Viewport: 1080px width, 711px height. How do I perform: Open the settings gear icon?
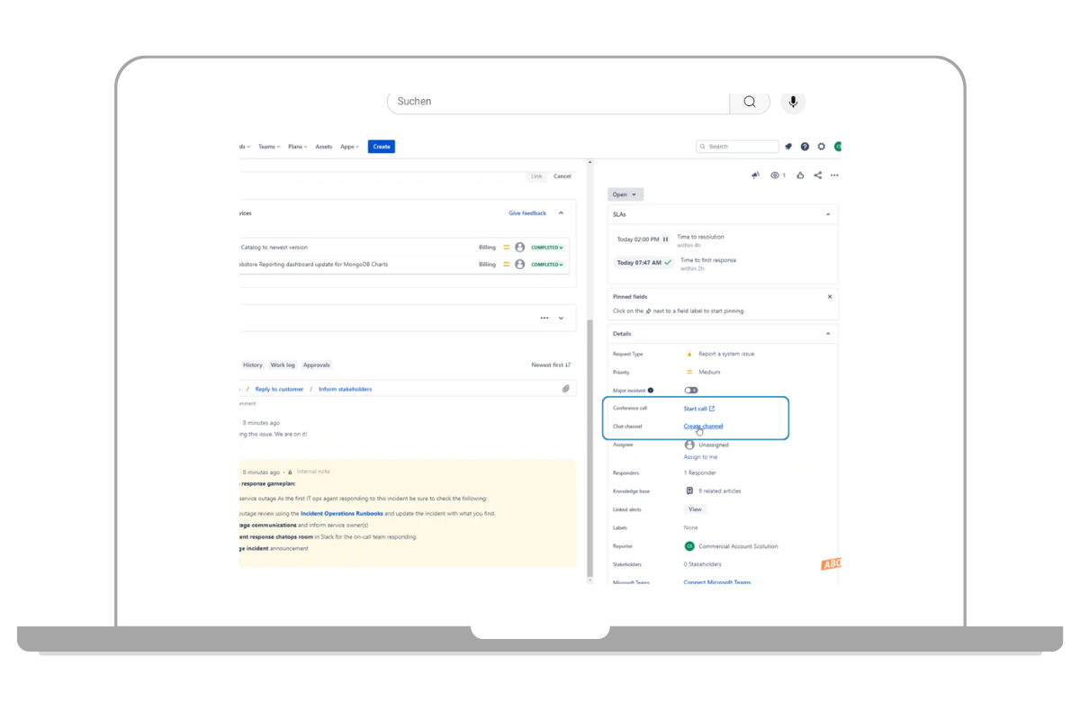pyautogui.click(x=821, y=147)
